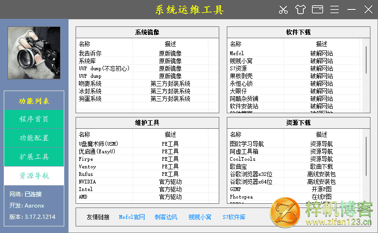Viewport: 378px width, 233px height.
Task: Click the scissors screenshot icon in title bar
Action: [283, 9]
